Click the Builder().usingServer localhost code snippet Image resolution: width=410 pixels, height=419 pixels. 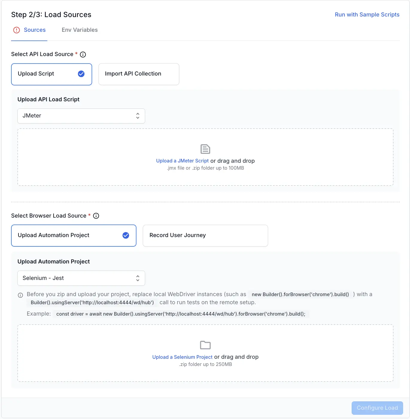[92, 303]
